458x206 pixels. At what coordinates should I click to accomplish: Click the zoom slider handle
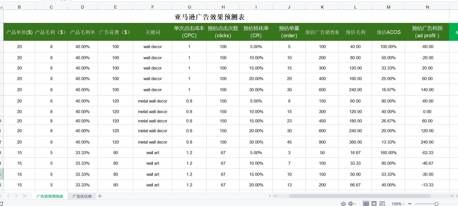436,204
